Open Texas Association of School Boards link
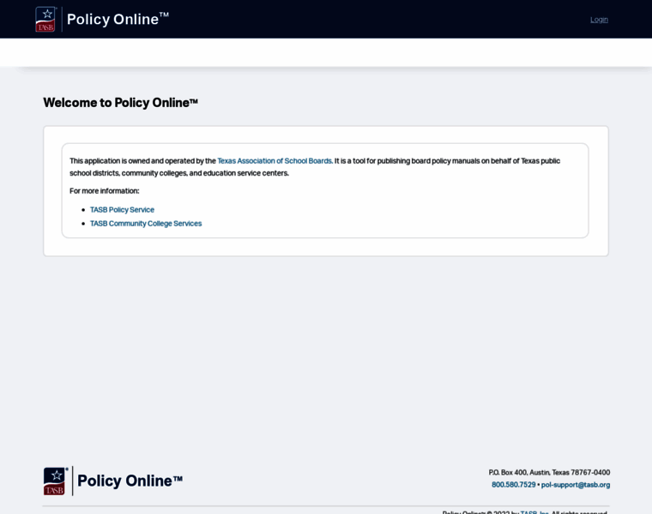652x514 pixels. click(x=275, y=161)
